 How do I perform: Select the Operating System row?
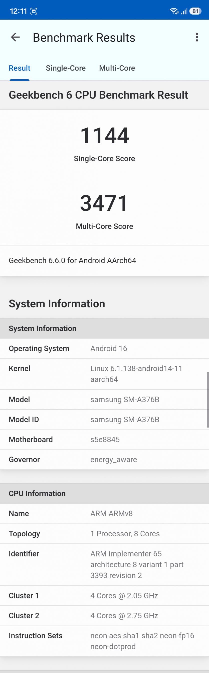[x=104, y=349]
